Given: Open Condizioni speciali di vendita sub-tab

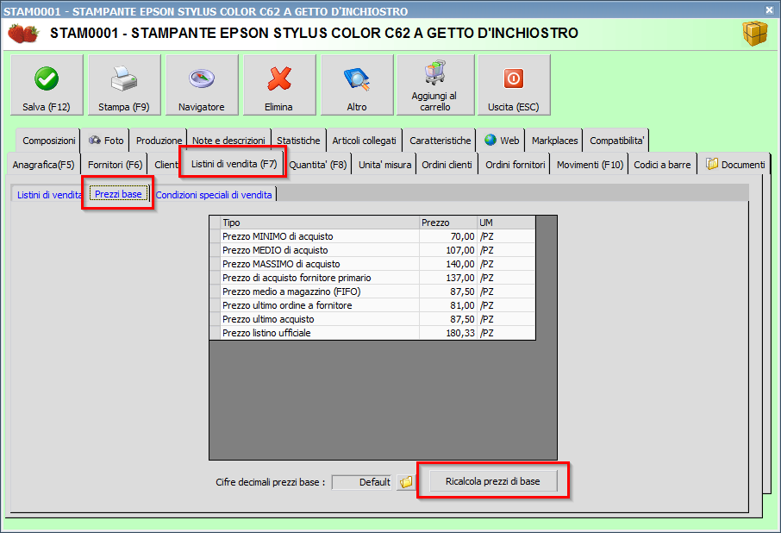Looking at the screenshot, I should pyautogui.click(x=214, y=195).
